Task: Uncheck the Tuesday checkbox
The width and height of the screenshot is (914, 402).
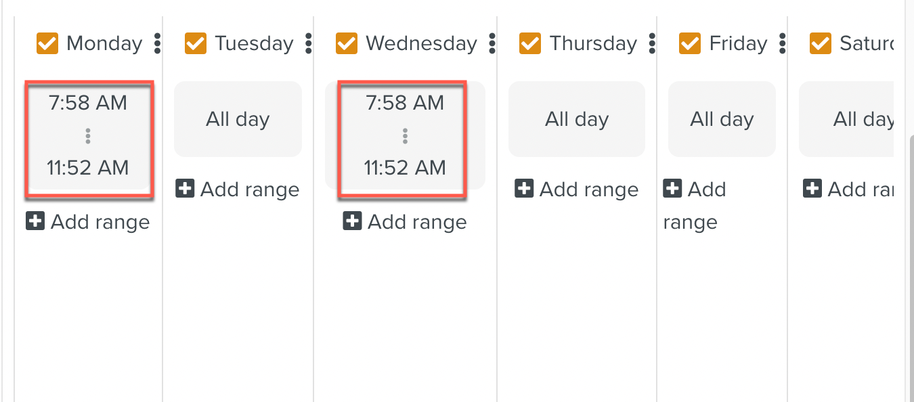Action: 195,44
